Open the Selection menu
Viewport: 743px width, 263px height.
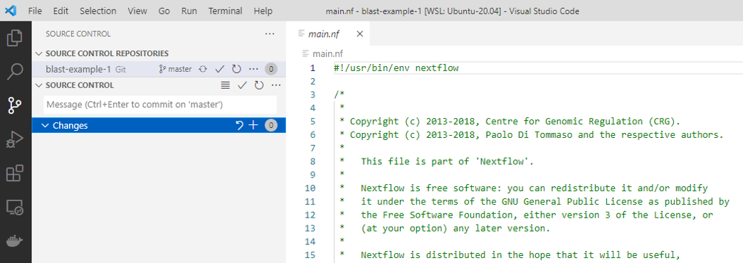pos(98,11)
